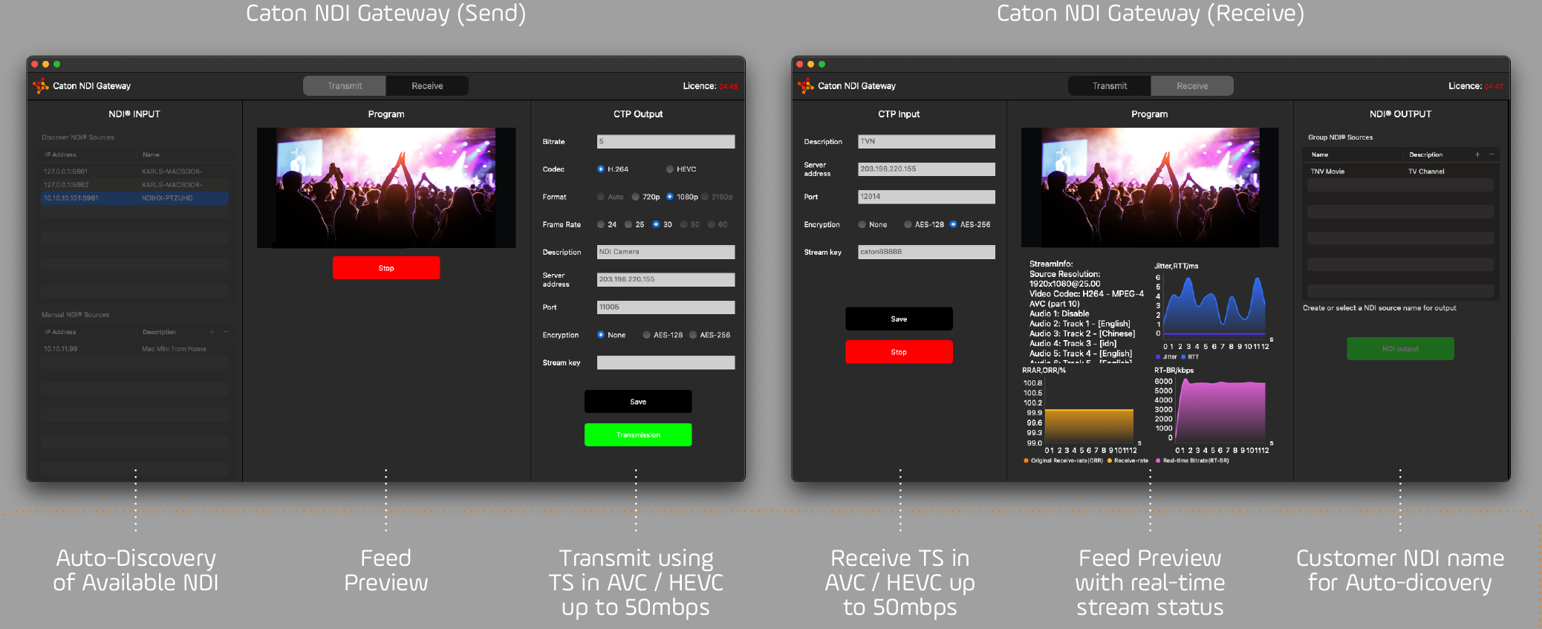Remove a Group NDI source with the minus icon
Viewport: 1542px width, 629px height.
tap(1491, 154)
